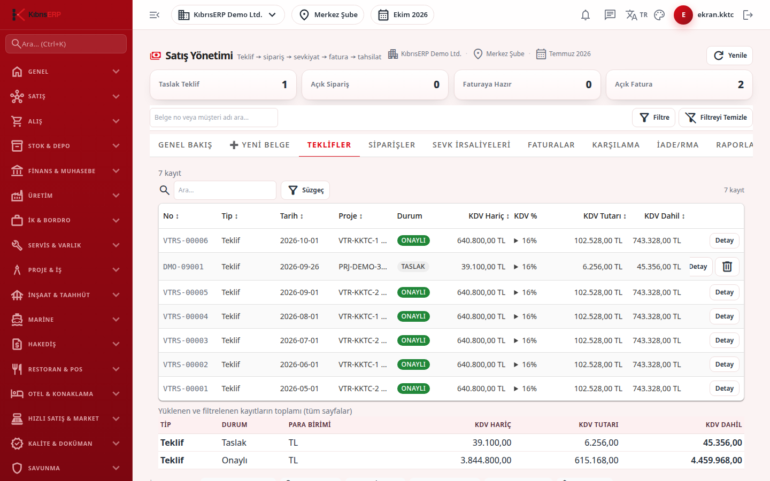The width and height of the screenshot is (770, 481).
Task: Click the Savunma shield icon
Action: [17, 468]
